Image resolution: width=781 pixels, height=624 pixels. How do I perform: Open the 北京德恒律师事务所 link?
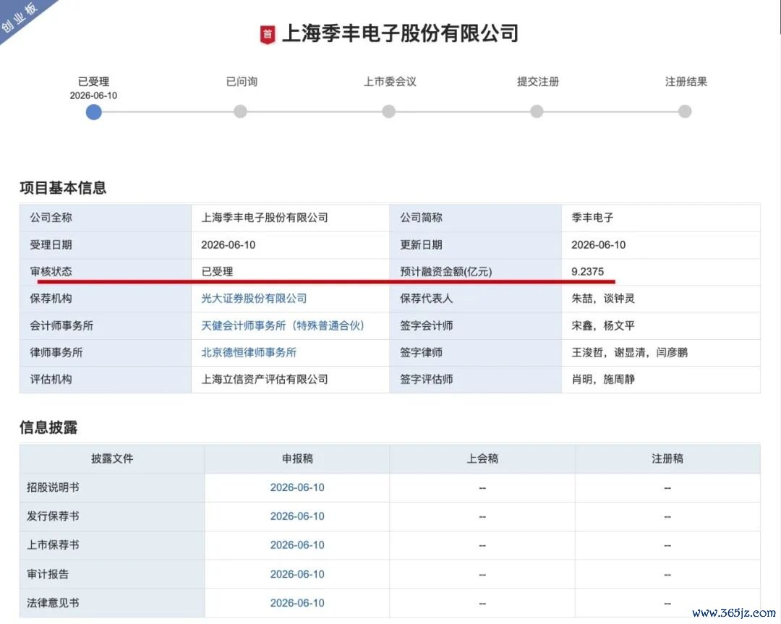pos(249,353)
